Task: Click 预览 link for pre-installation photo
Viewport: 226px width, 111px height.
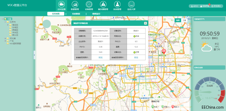Action: (101, 58)
